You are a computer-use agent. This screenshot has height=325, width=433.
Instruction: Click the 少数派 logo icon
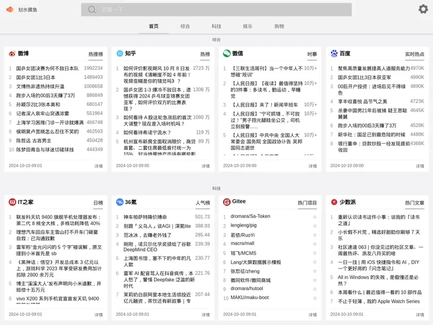click(334, 202)
